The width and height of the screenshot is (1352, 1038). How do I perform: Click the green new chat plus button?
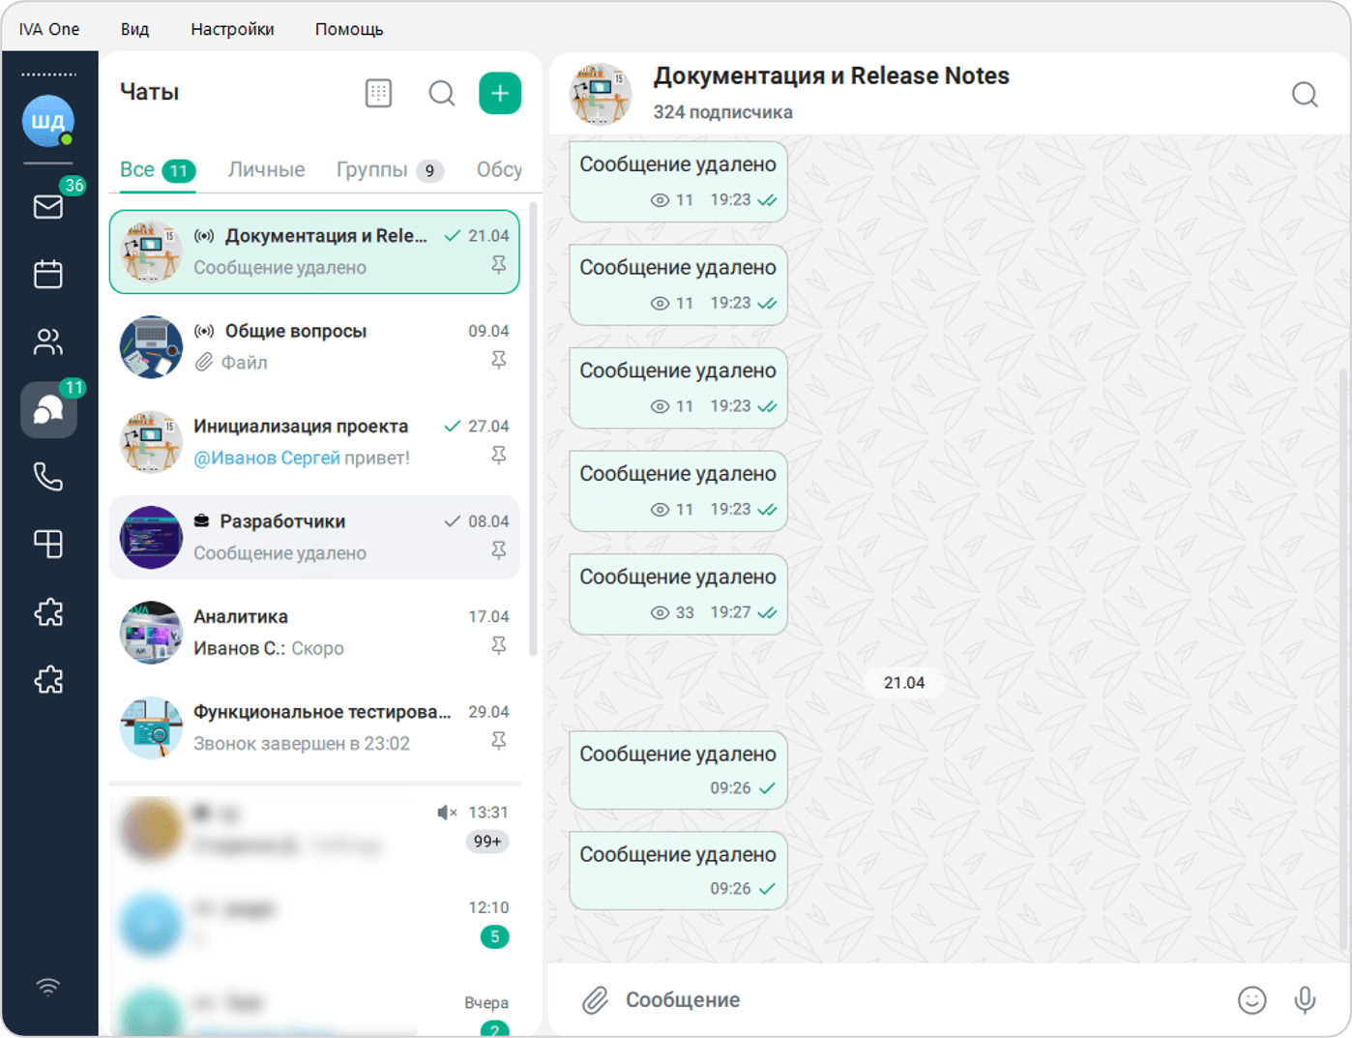tap(500, 93)
